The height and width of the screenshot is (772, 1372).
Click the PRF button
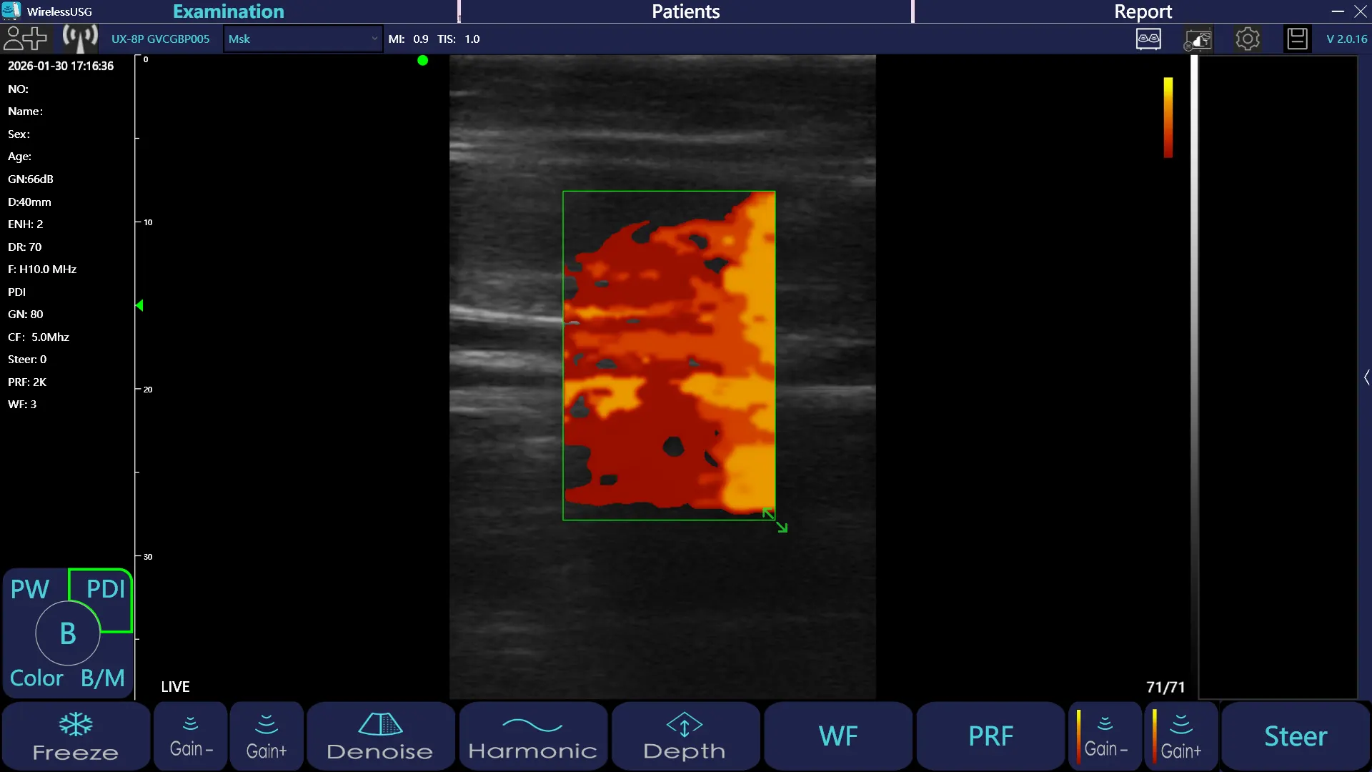(x=990, y=736)
